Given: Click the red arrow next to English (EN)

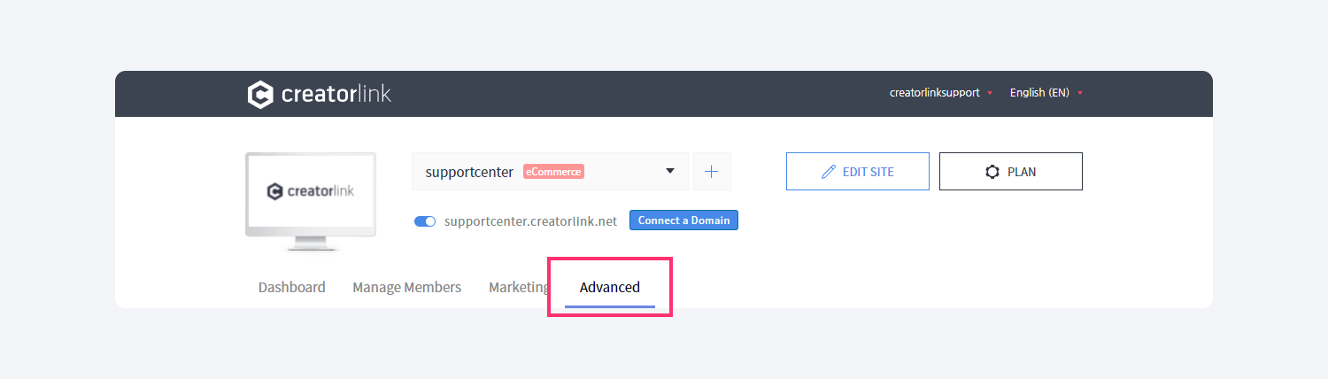Looking at the screenshot, I should tap(1080, 93).
